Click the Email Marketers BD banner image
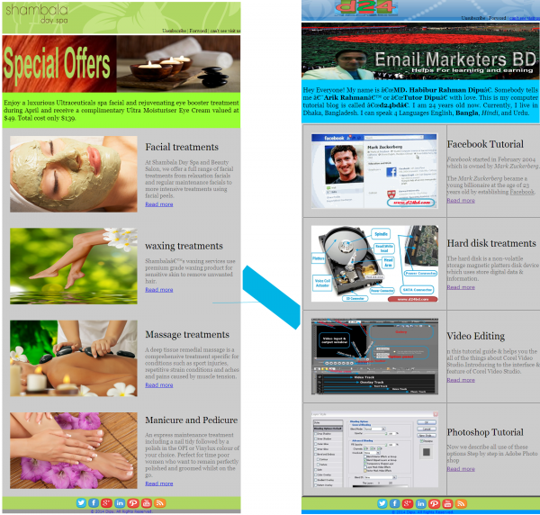This screenshot has height=515, width=540. 420,51
